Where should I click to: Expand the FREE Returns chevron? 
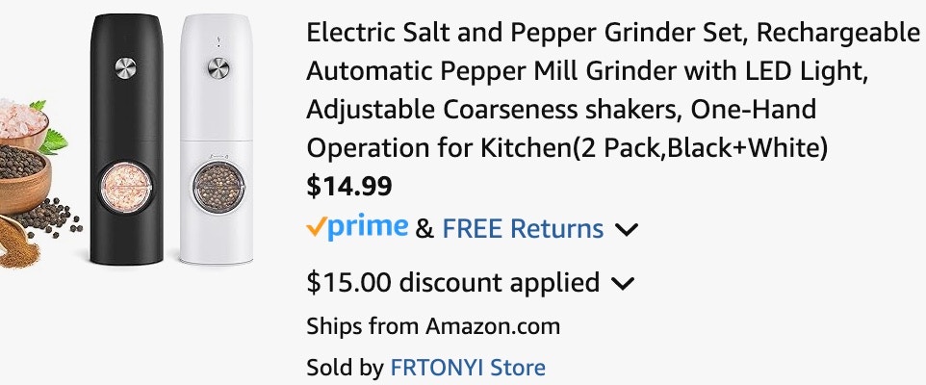click(x=627, y=230)
